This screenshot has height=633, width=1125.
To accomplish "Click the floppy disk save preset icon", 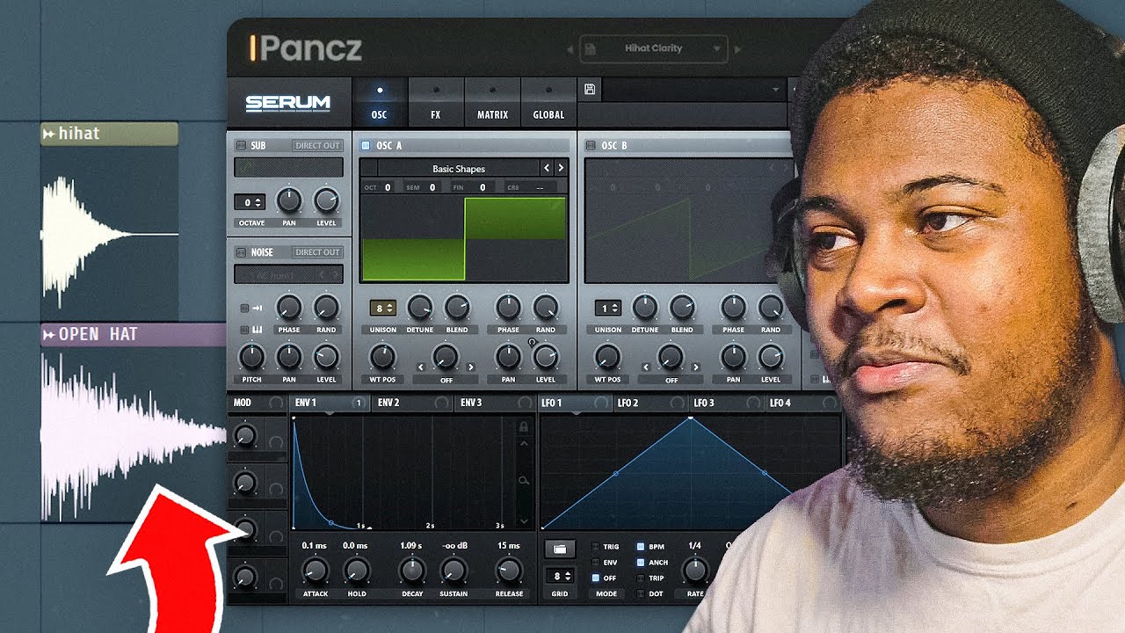I will (589, 90).
